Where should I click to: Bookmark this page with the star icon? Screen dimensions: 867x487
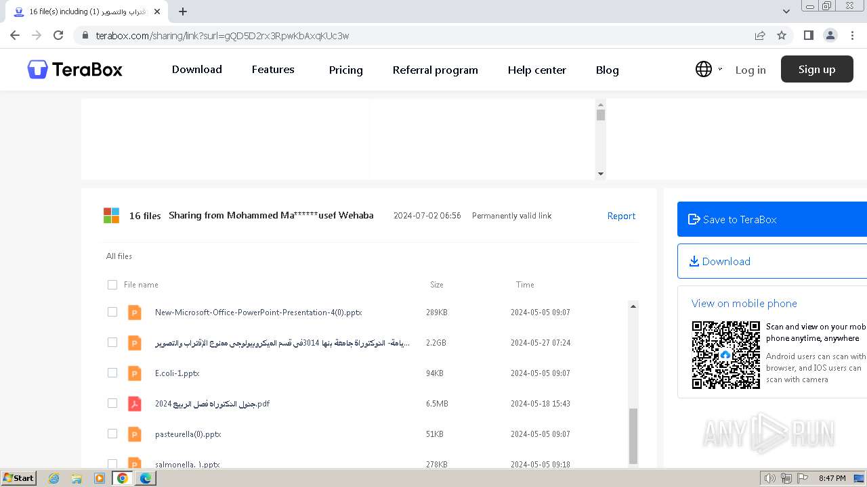pyautogui.click(x=782, y=35)
